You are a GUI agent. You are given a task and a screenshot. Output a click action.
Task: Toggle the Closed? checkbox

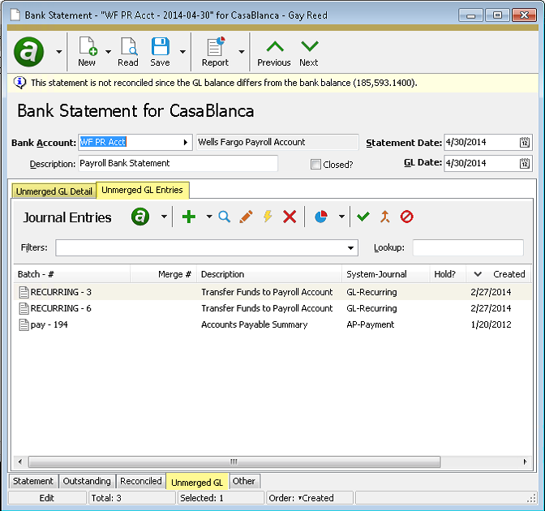[x=316, y=164]
